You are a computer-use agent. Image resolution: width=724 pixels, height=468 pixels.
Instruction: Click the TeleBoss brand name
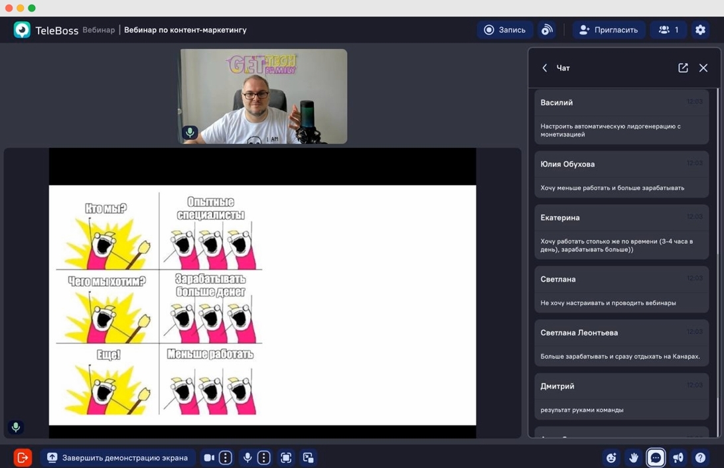[57, 30]
